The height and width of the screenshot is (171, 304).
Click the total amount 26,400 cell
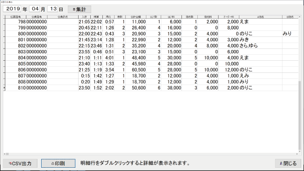coord(136,28)
